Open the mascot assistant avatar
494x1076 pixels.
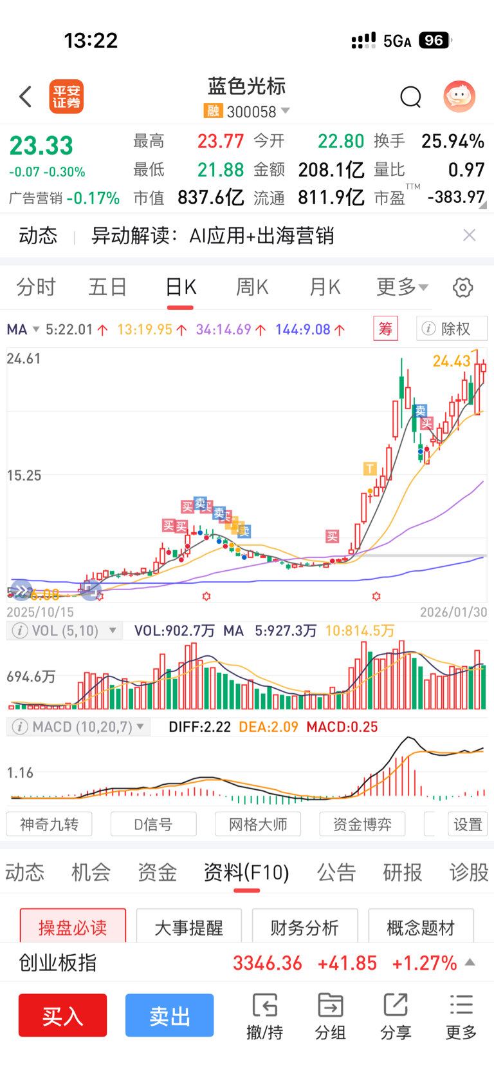459,97
